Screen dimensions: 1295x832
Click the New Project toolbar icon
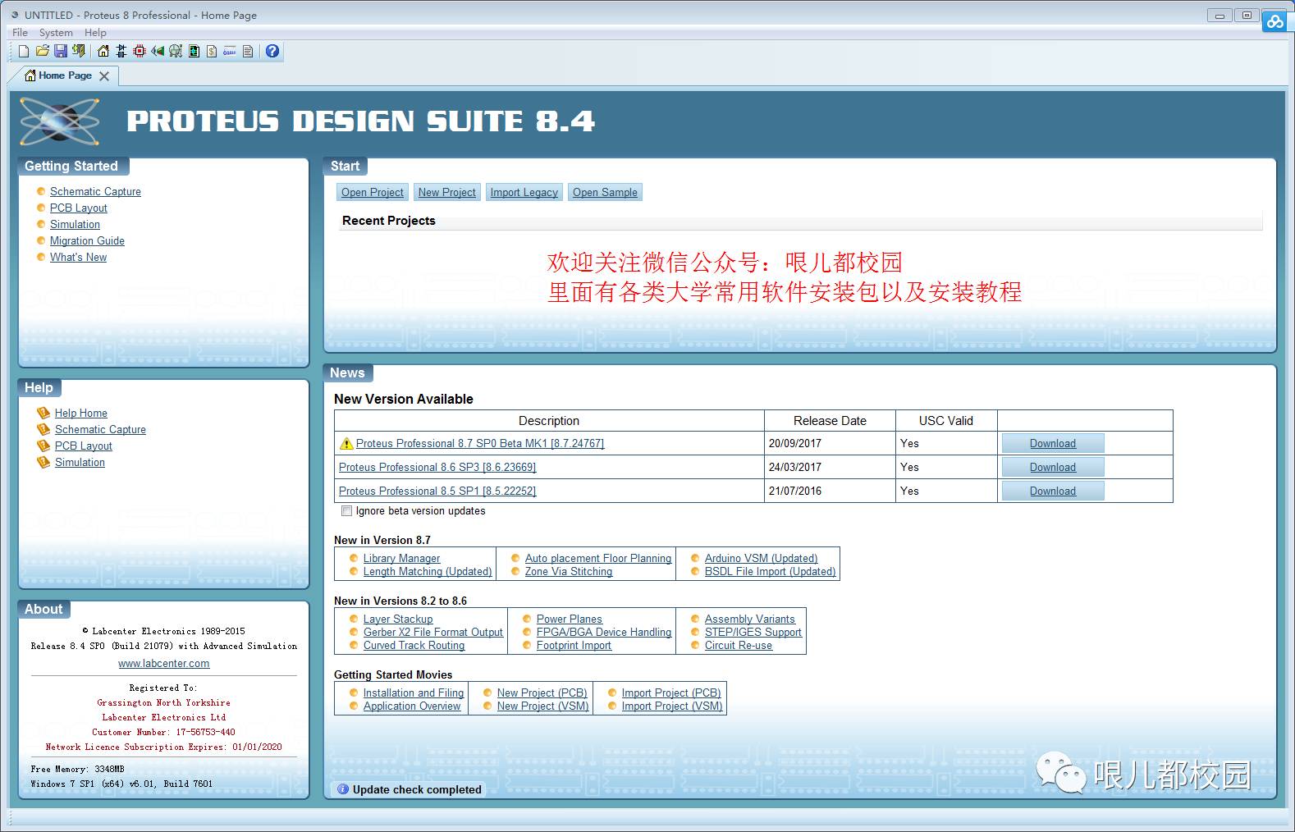(x=24, y=51)
